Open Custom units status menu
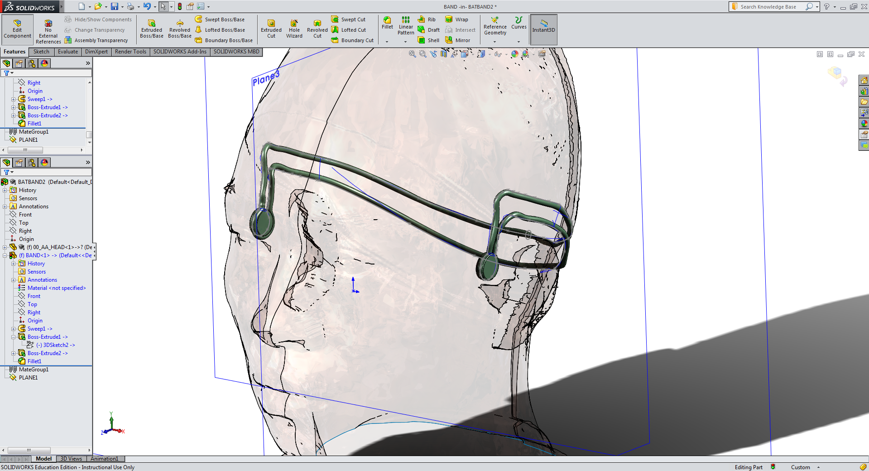 805,467
